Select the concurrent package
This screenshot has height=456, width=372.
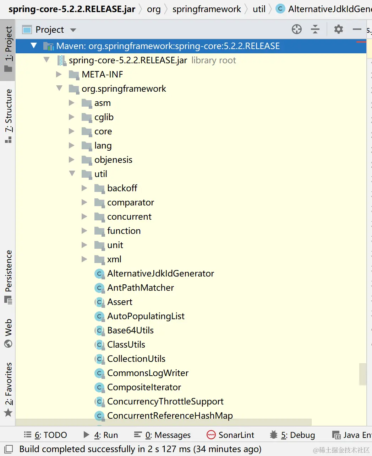pos(129,217)
